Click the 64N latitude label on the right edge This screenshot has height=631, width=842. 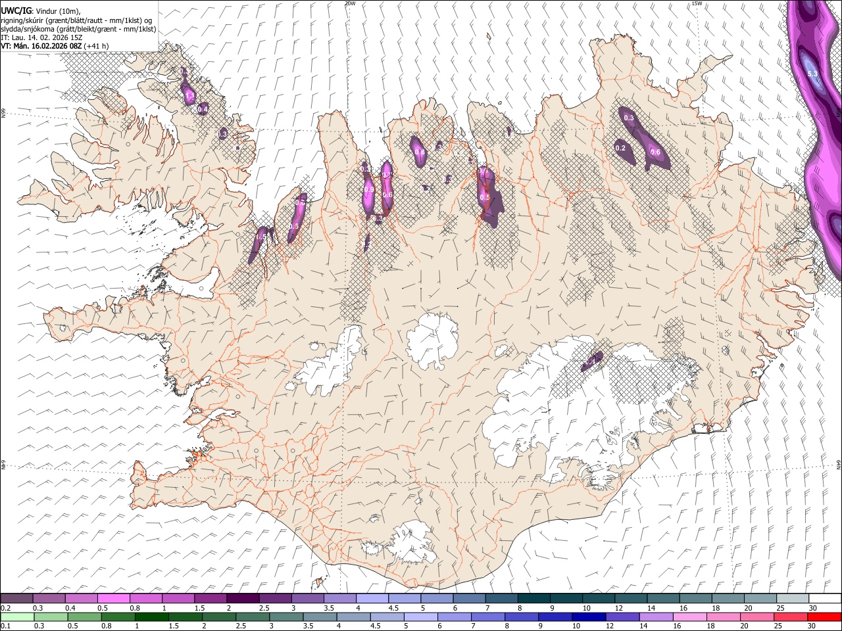[839, 464]
